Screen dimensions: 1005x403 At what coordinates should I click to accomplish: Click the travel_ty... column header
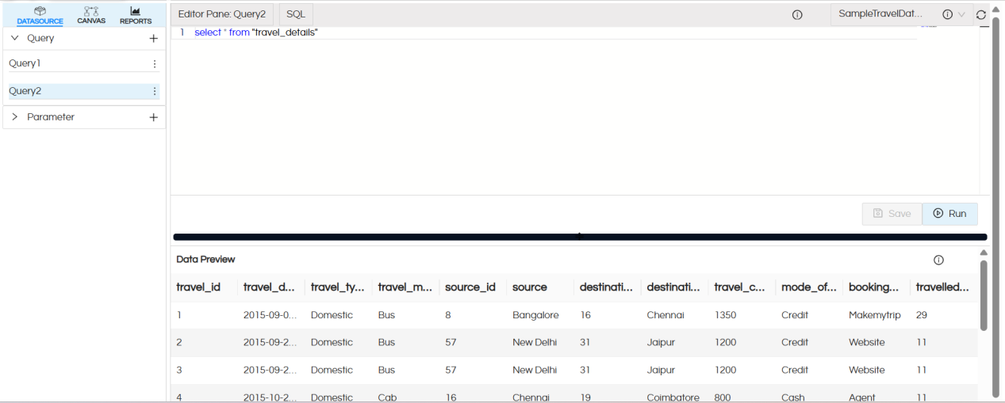(x=337, y=287)
